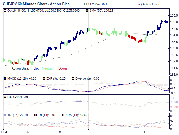Click the 30.00 RSI oversold level label
This screenshot has height=135, width=179.
[173, 107]
